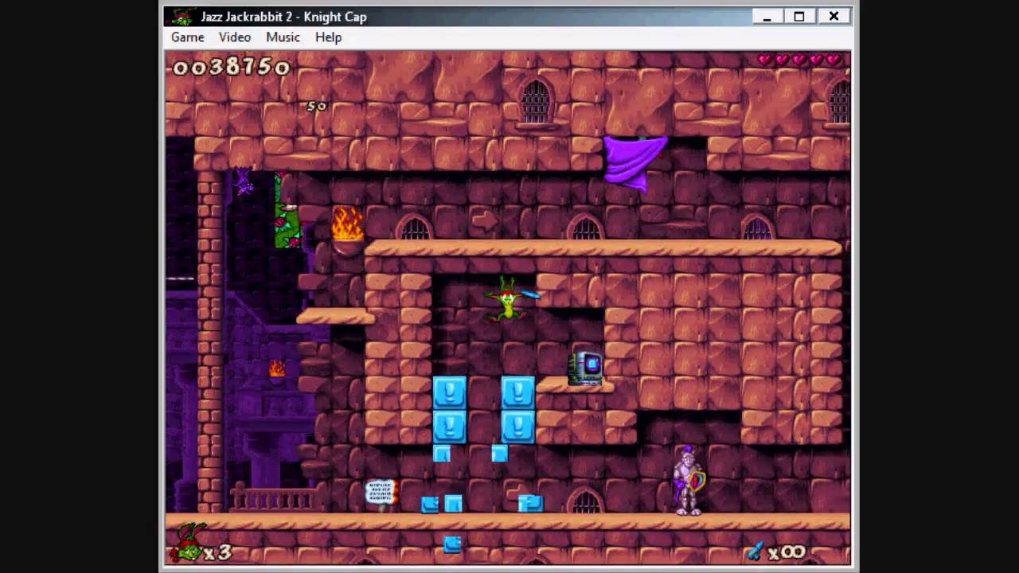Click the small flame in purple background

(276, 368)
